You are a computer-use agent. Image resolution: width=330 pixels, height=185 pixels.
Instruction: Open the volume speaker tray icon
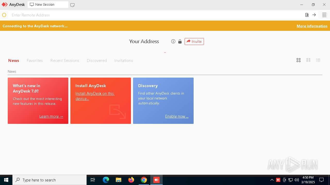pos(297,180)
